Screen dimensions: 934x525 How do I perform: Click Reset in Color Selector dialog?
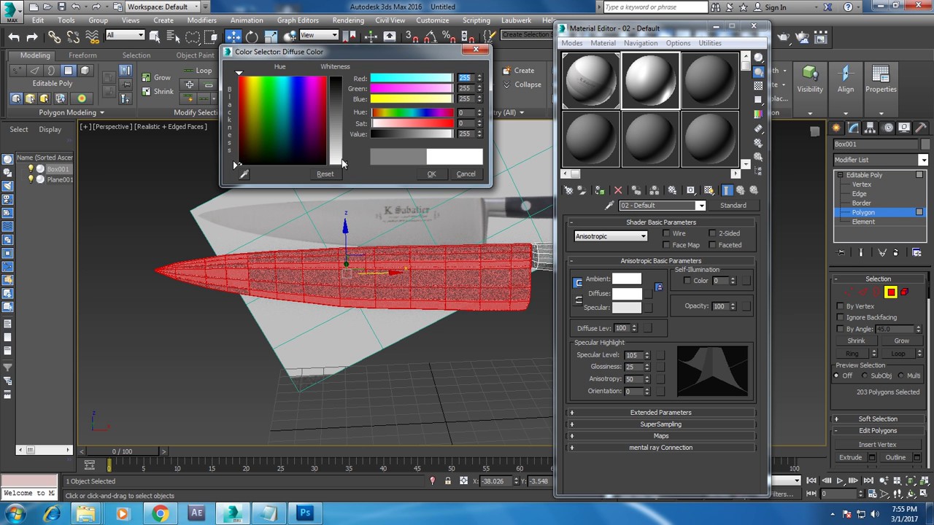pyautogui.click(x=325, y=174)
